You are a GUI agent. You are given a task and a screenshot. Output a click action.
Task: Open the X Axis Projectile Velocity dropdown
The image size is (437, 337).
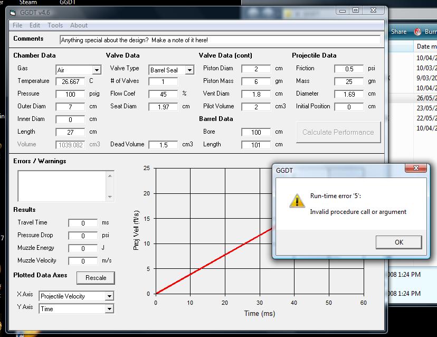pos(109,296)
